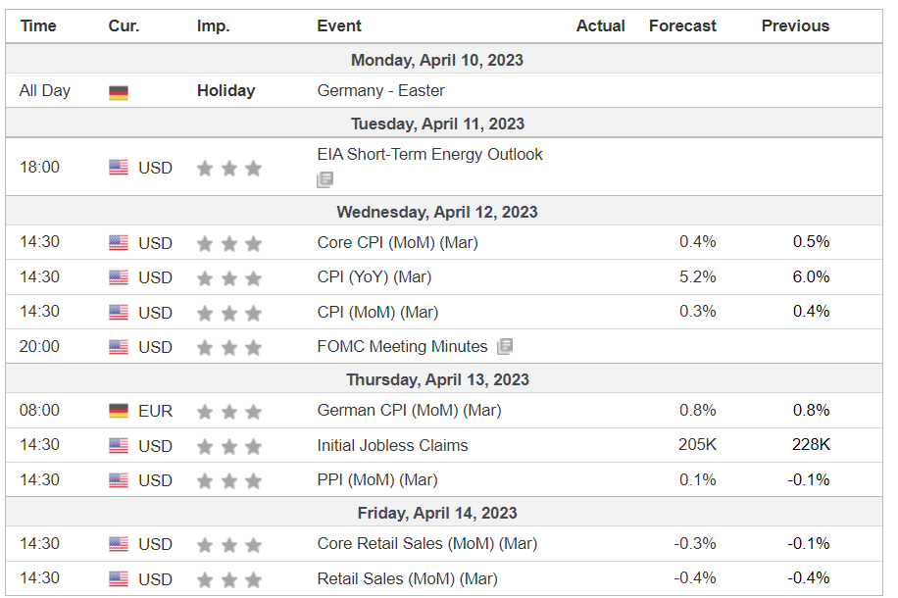Click the importance stars for Initial Jobless Claims
This screenshot has height=598, width=898.
(229, 446)
